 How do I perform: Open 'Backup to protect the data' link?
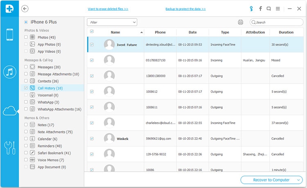pyautogui.click(x=185, y=9)
